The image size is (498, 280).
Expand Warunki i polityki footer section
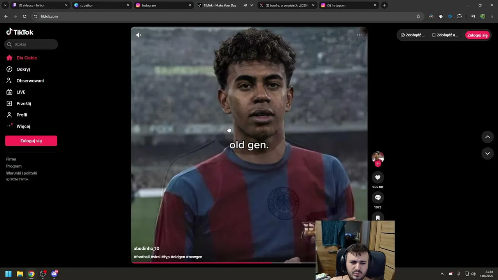22,173
